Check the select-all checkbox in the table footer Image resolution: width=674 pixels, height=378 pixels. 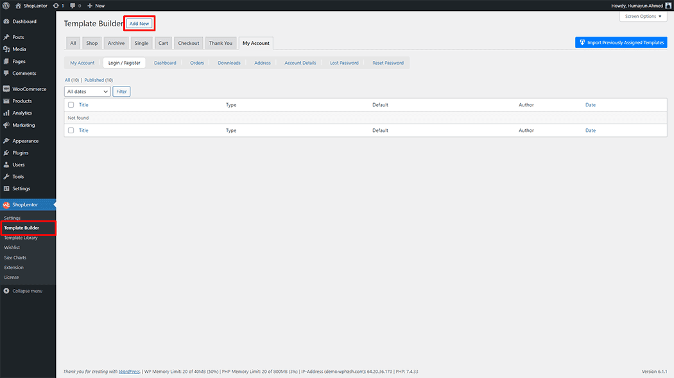[x=71, y=130]
